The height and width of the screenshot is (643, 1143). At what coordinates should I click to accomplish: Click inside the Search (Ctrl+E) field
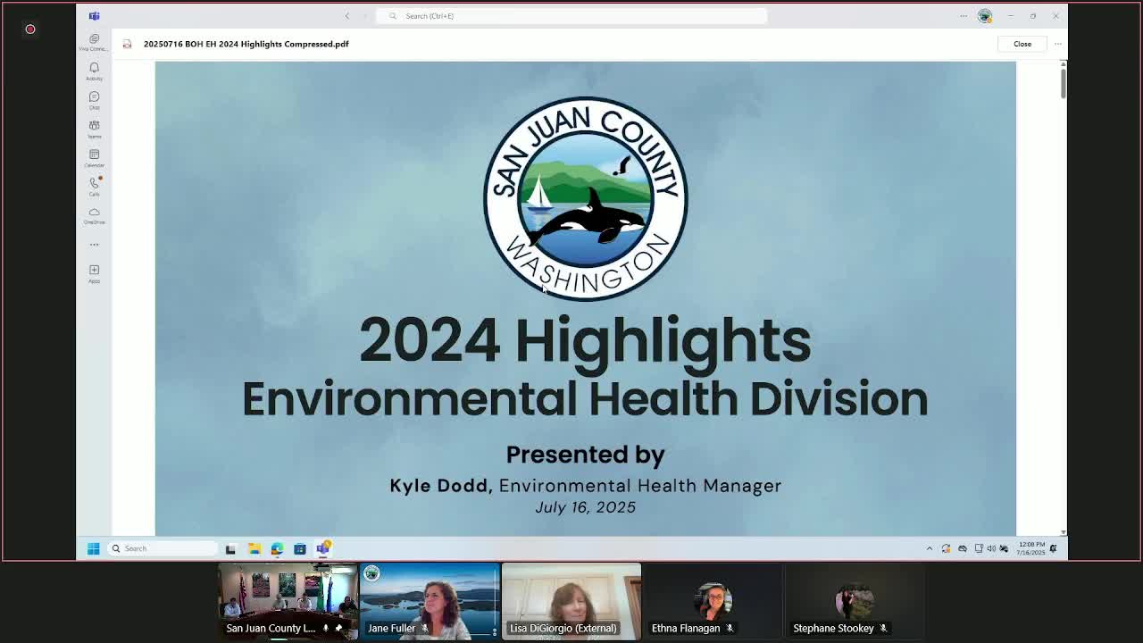pyautogui.click(x=571, y=15)
